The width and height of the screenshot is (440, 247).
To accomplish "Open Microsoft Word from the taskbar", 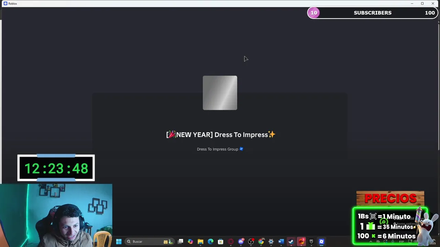I will tap(281, 242).
